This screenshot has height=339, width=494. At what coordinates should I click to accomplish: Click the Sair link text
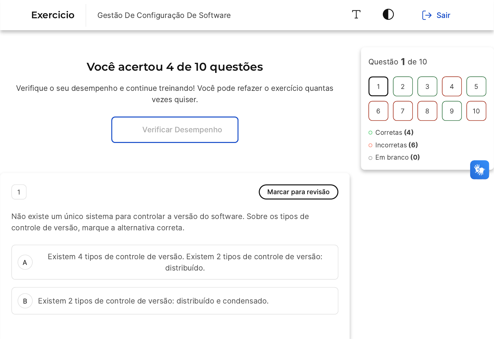443,15
